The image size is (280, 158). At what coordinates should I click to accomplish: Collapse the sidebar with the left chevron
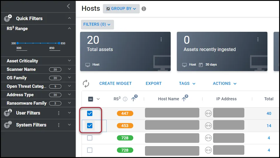[68, 6]
